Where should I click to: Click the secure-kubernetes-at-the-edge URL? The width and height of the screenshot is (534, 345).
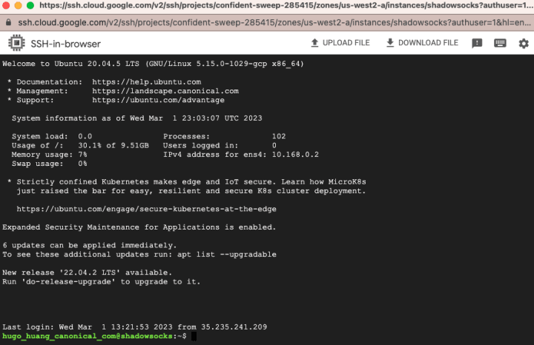click(146, 209)
